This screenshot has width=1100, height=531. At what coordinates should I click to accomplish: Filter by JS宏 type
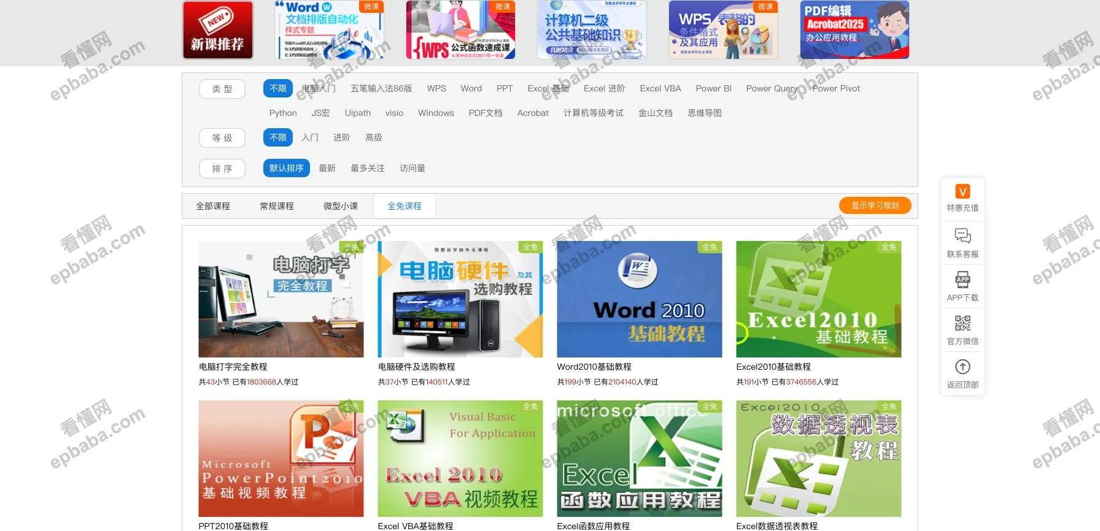[x=320, y=113]
